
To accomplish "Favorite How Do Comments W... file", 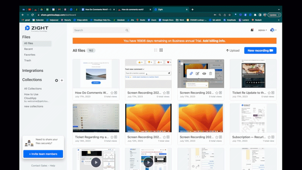I will 112,93.
